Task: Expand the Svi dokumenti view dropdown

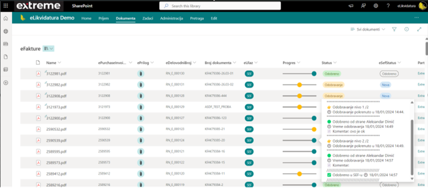Action: (368, 29)
